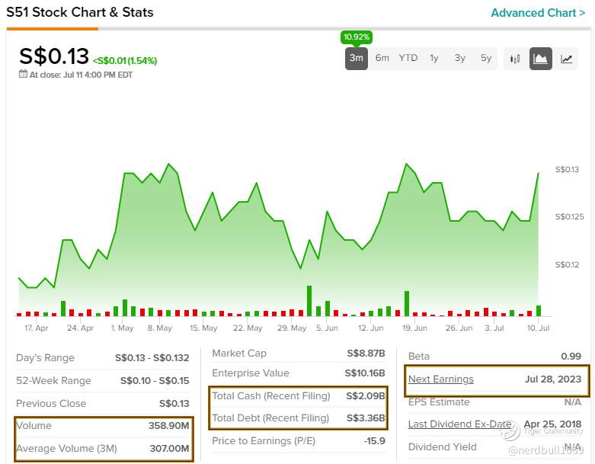Click the S51 Stock Chart & Stats heading

(x=80, y=12)
